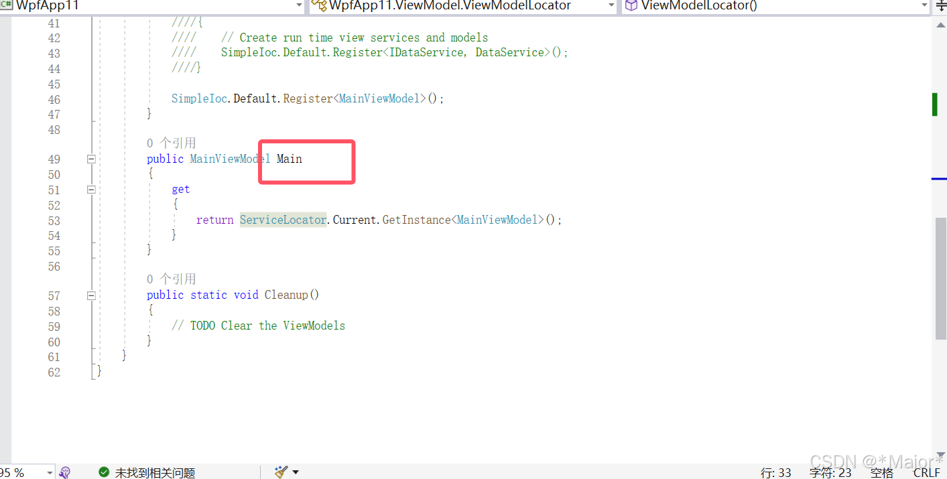
Task: Click the C# project icon beside WpfApp11
Action: pos(7,6)
